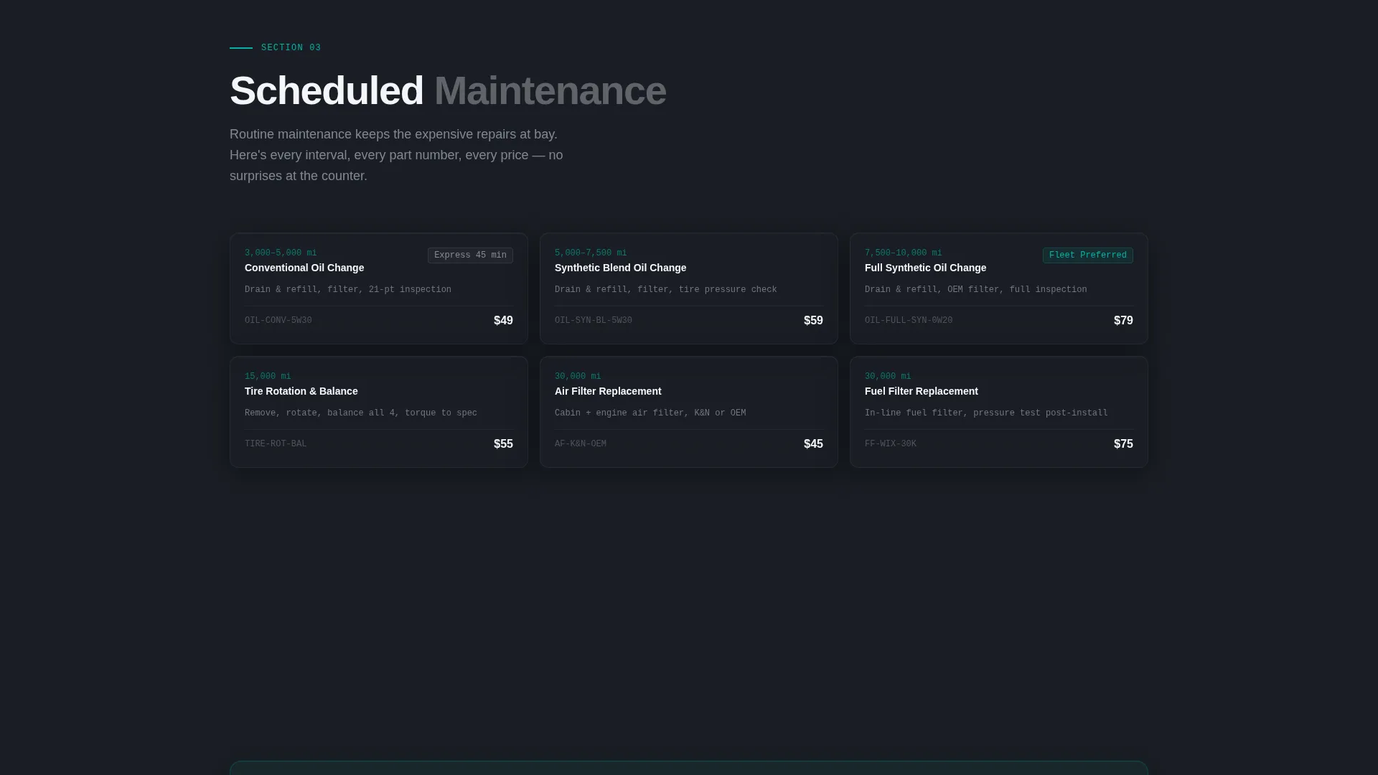Click the $49 conventional oil price
Image resolution: width=1378 pixels, height=775 pixels.
pyautogui.click(x=503, y=321)
